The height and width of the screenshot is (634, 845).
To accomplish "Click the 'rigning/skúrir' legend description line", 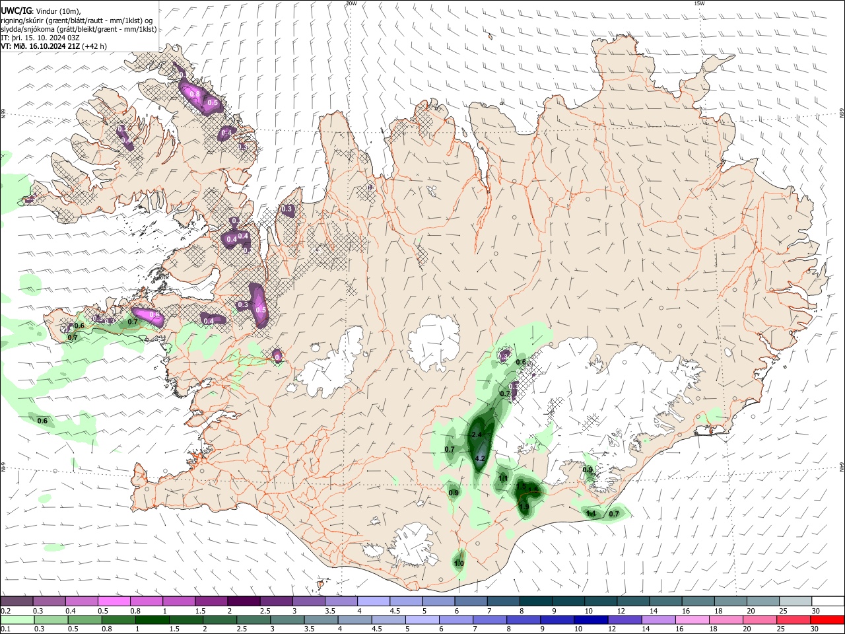I will click(77, 20).
